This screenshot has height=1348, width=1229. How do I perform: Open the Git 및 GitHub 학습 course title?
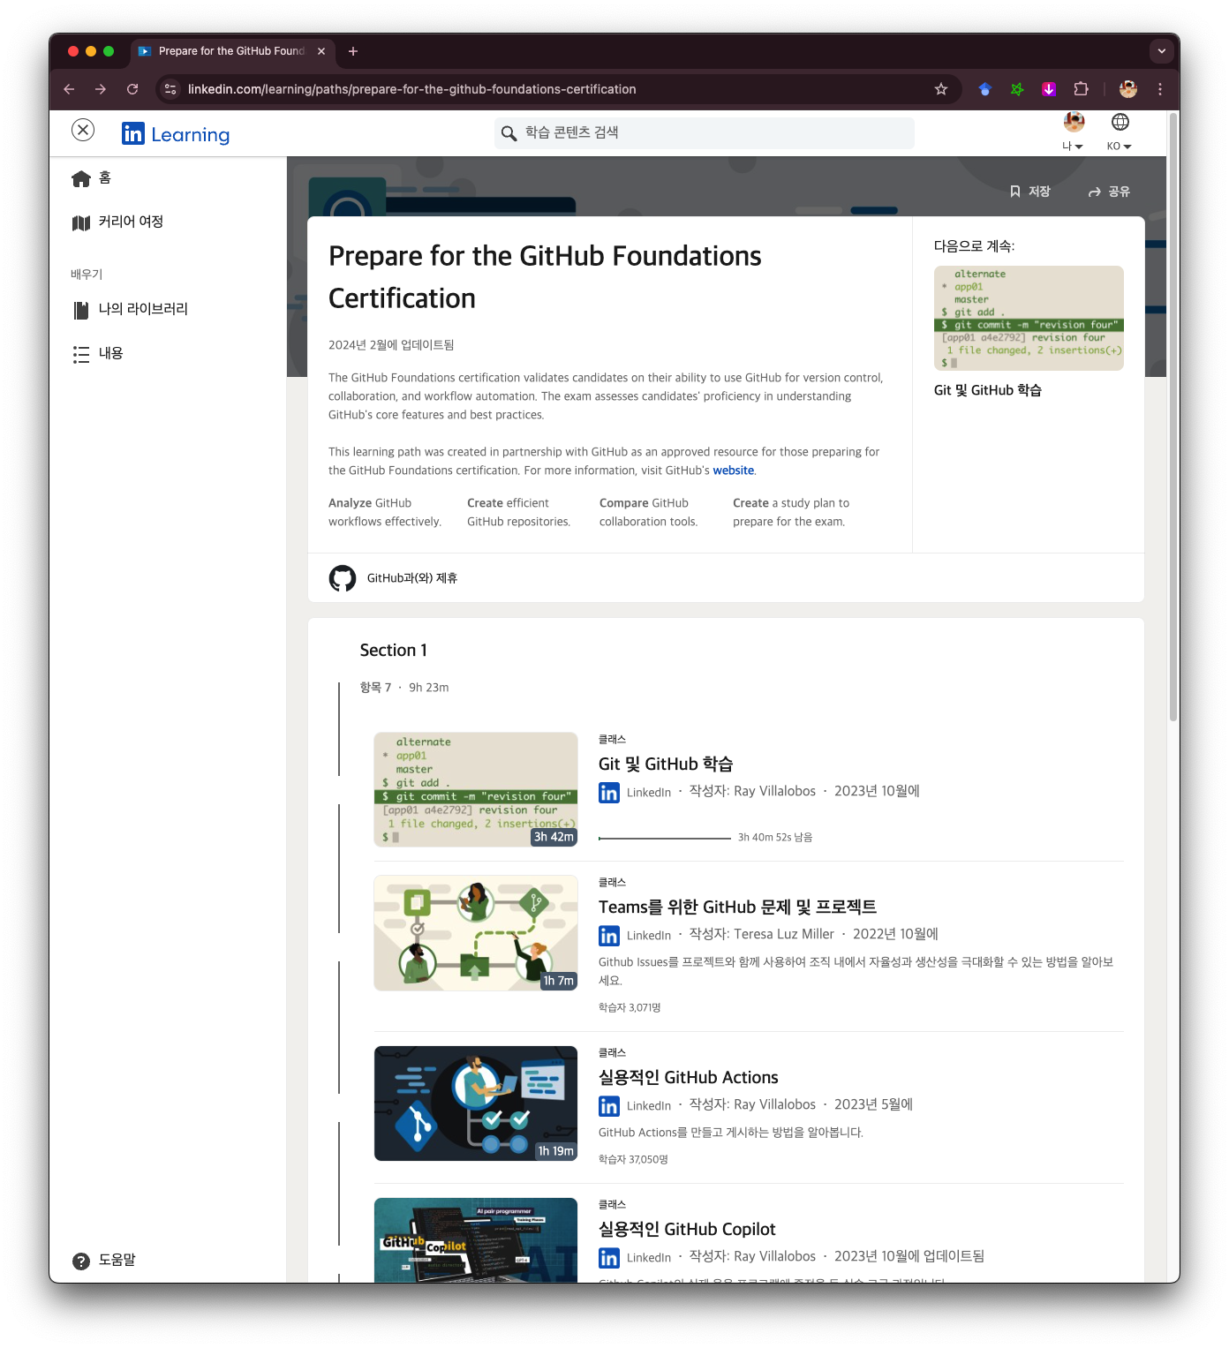coord(666,764)
